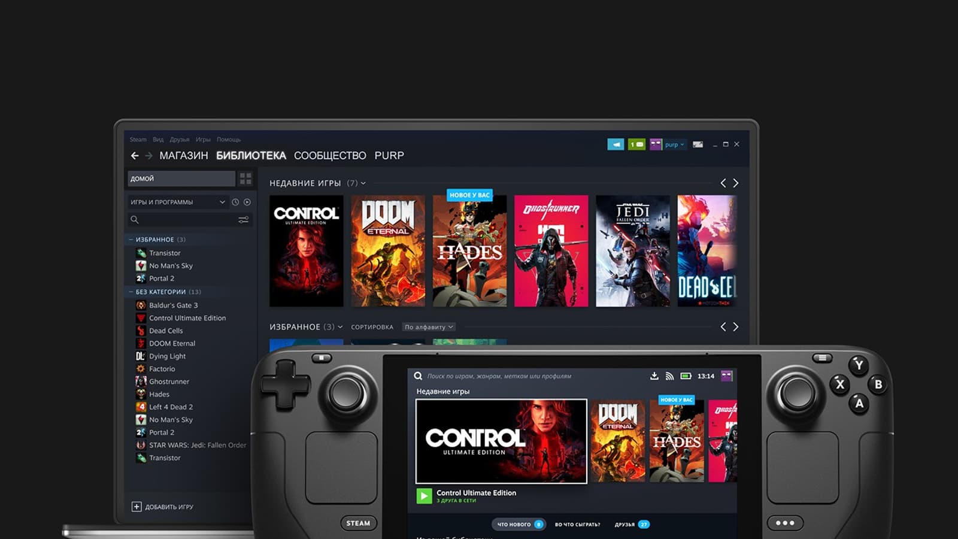Open the Jedi Fallen Order cover
This screenshot has height=539, width=958.
(x=633, y=251)
